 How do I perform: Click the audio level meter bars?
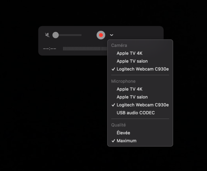(85, 49)
